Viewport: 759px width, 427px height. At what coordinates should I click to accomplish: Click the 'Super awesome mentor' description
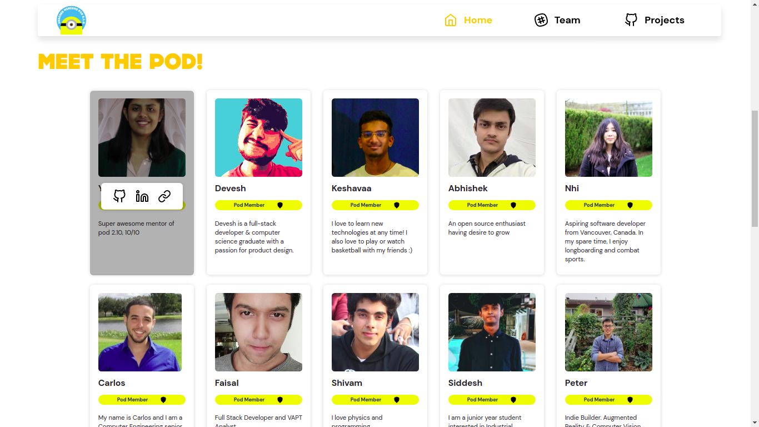point(136,228)
